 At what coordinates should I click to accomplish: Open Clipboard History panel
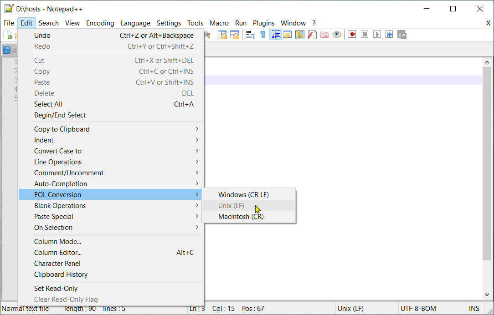click(111, 274)
